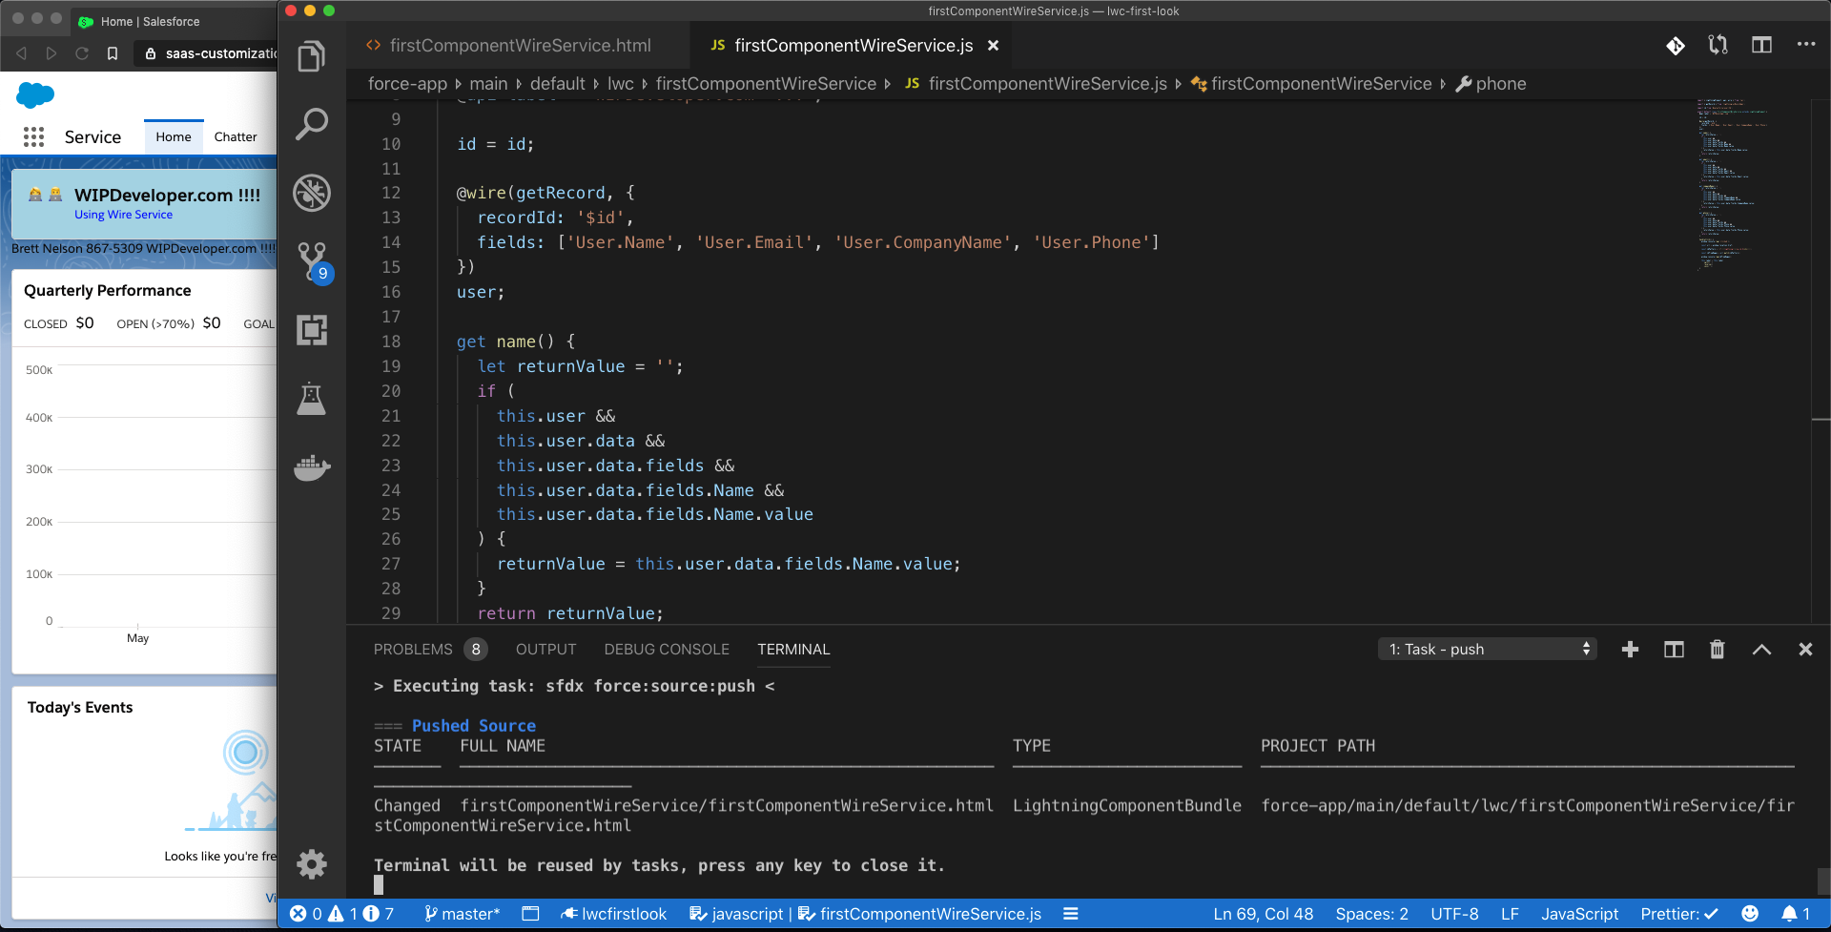This screenshot has height=932, width=1831.
Task: Close the terminal panel
Action: (x=1805, y=650)
